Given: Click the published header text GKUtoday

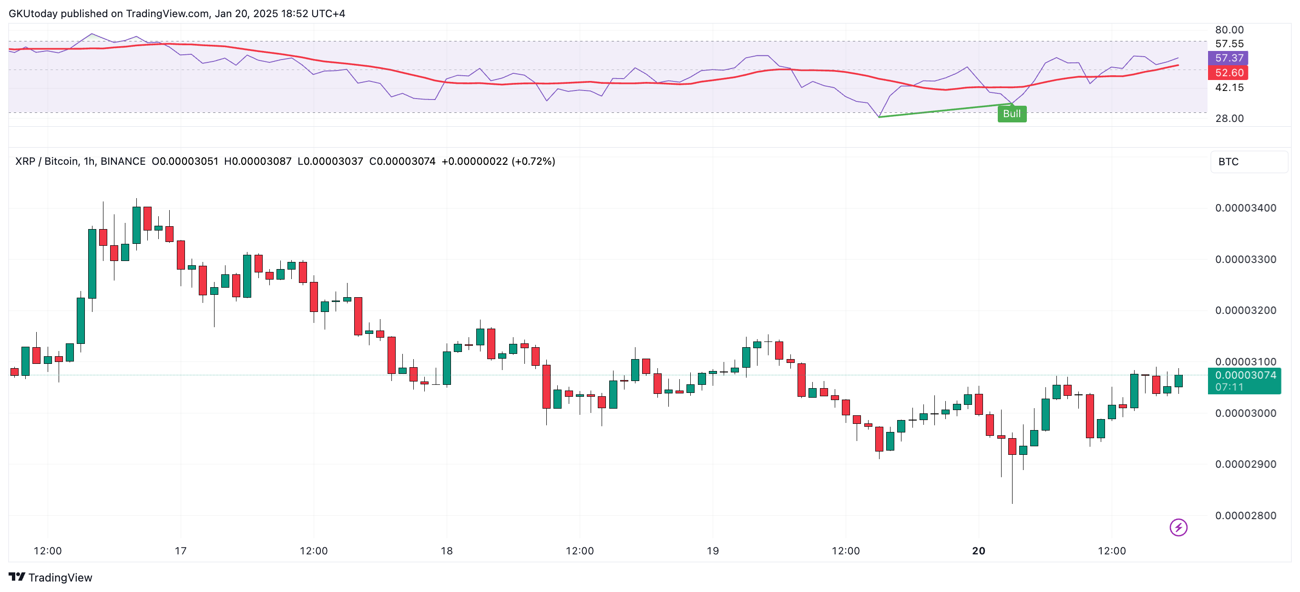Looking at the screenshot, I should [33, 14].
